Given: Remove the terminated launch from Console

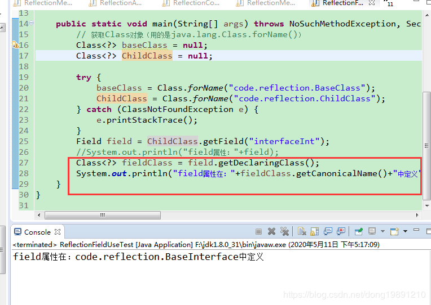Looking at the screenshot, I should coord(271,231).
